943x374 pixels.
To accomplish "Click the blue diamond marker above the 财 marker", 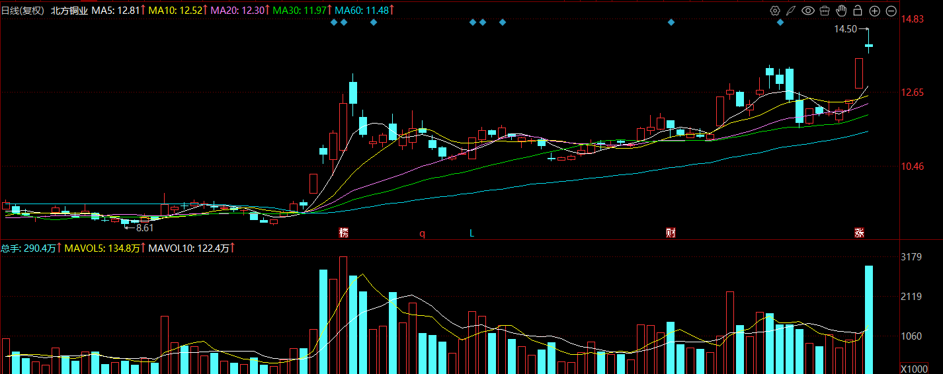I will pyautogui.click(x=671, y=22).
